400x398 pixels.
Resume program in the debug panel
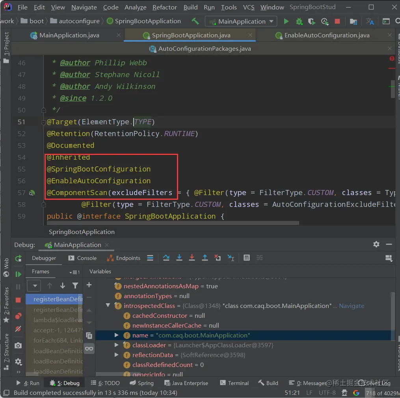[x=18, y=274]
